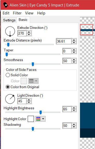95x149 pixels.
Task: Increase Highlight Brightness with up arrow
Action: [74, 108]
